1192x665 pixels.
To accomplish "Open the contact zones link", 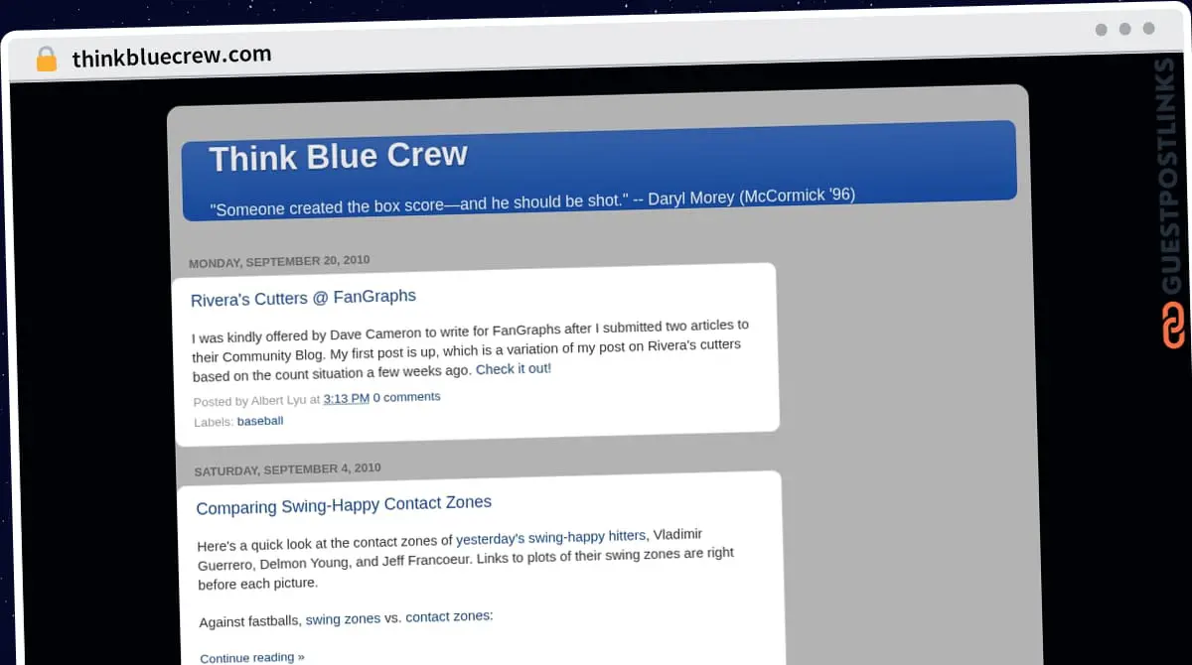I will (447, 616).
